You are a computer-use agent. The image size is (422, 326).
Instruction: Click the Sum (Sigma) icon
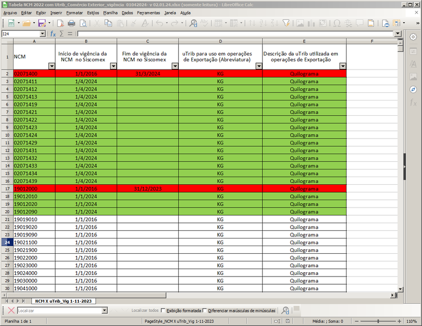click(x=61, y=34)
